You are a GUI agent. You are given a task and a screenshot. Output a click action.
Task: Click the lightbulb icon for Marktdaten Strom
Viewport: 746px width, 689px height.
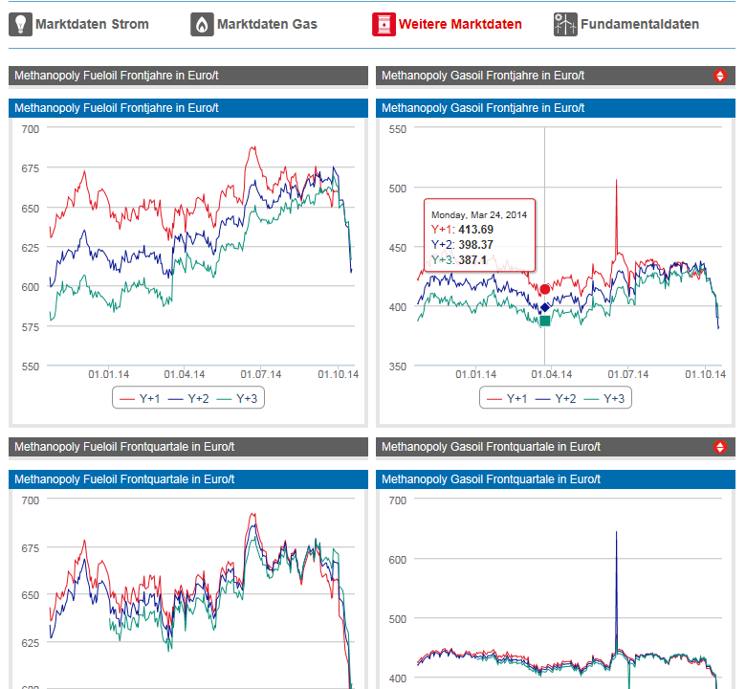(x=21, y=24)
